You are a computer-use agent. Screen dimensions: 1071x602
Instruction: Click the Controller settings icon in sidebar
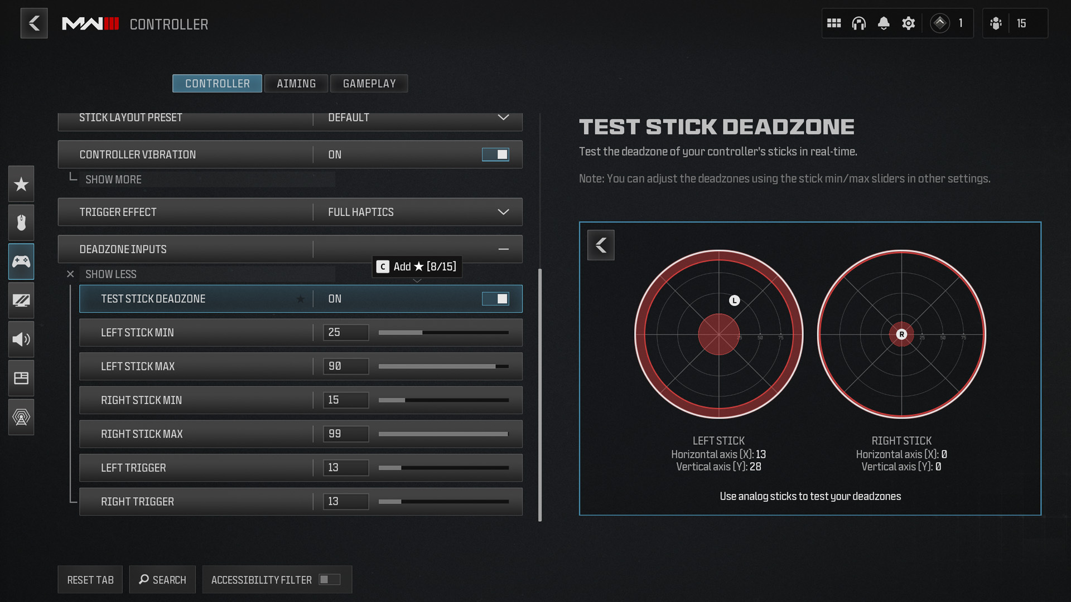pos(20,261)
